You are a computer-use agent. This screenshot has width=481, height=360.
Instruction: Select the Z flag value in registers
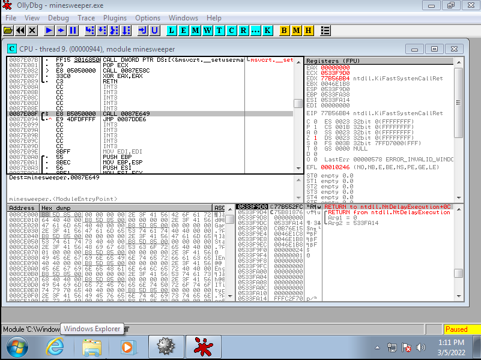pyautogui.click(x=315, y=138)
